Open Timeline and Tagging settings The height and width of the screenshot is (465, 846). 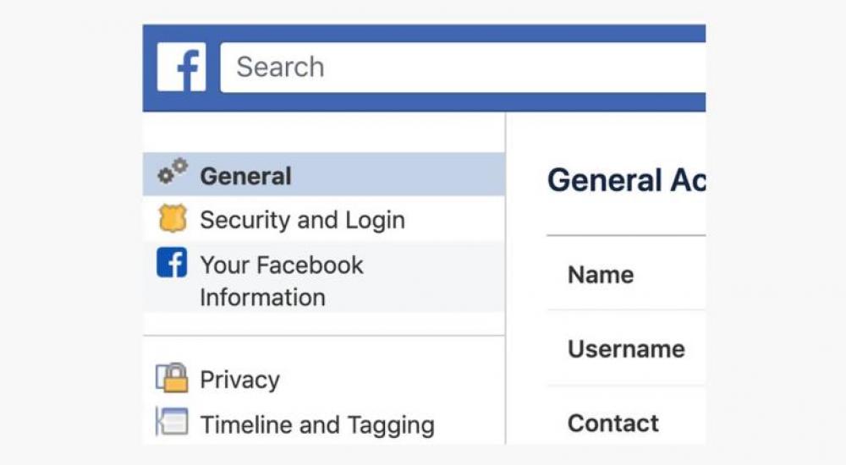click(x=316, y=424)
